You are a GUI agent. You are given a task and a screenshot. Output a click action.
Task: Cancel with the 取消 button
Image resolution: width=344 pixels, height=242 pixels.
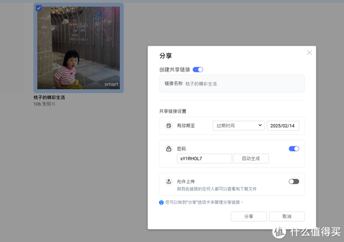tap(287, 216)
